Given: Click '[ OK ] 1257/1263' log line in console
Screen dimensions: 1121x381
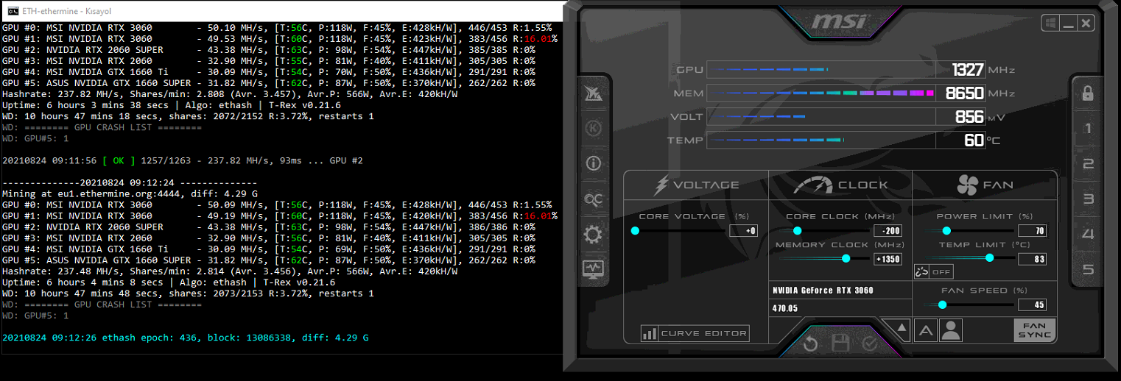Looking at the screenshot, I should tap(183, 160).
